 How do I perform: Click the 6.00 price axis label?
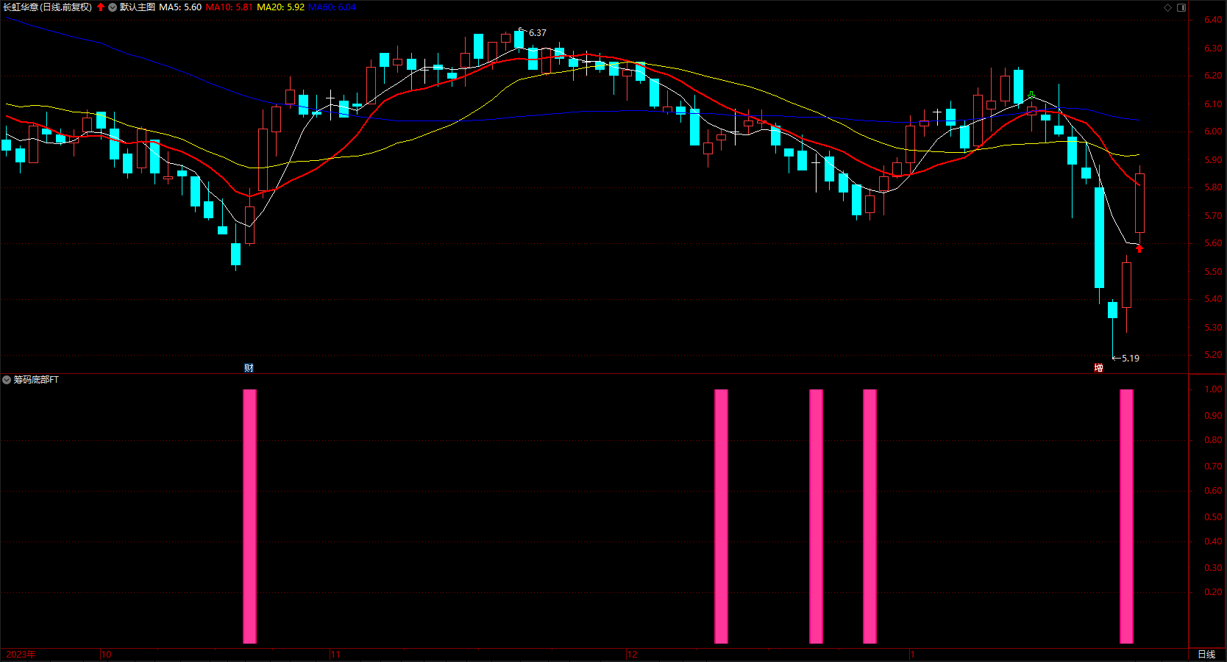(1213, 132)
